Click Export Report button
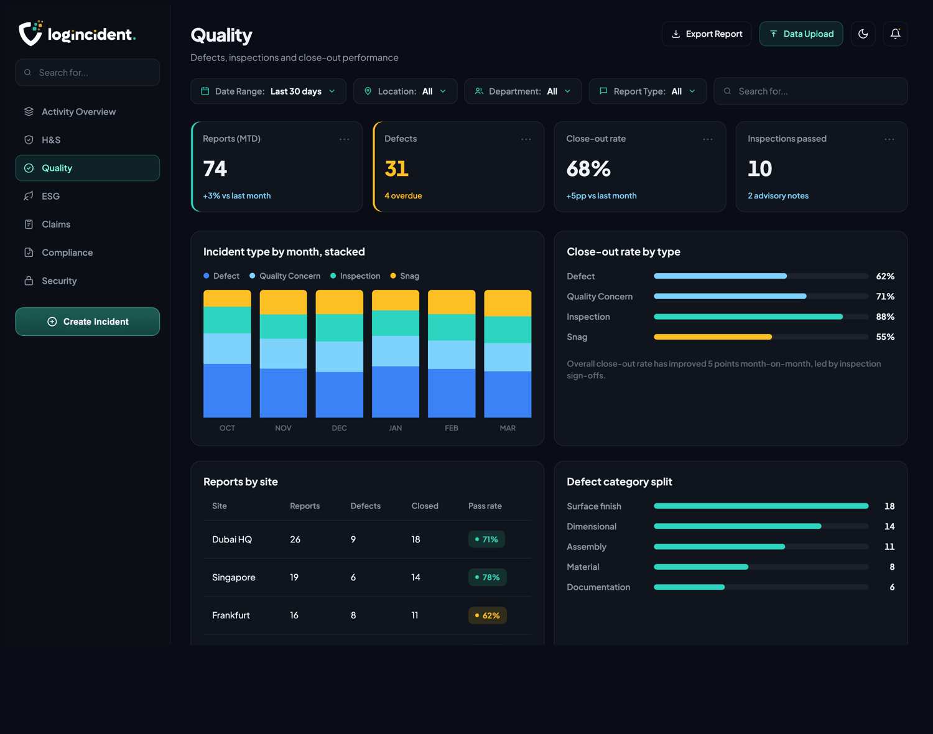 (x=707, y=34)
